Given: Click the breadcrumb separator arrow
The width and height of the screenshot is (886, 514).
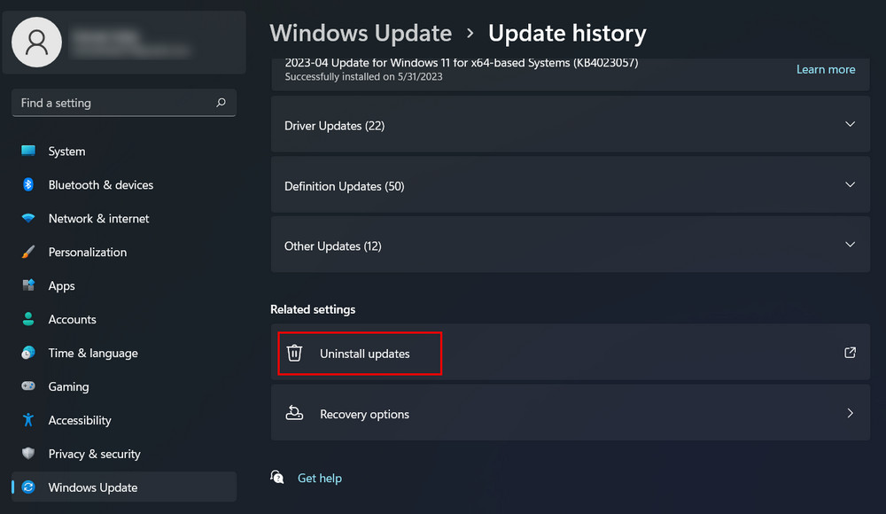Looking at the screenshot, I should (470, 34).
